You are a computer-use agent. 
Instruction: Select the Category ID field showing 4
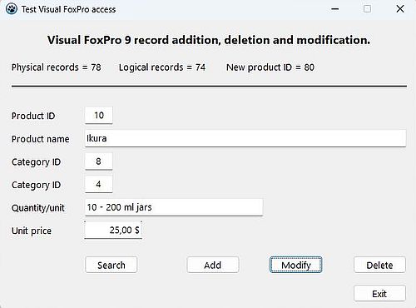[x=99, y=184]
